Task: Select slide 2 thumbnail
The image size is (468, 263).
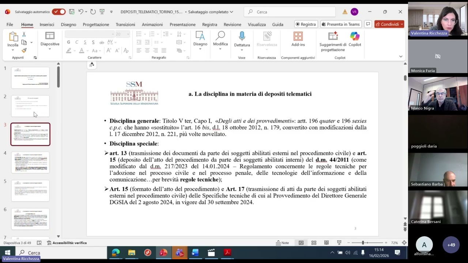Action: pos(30,106)
